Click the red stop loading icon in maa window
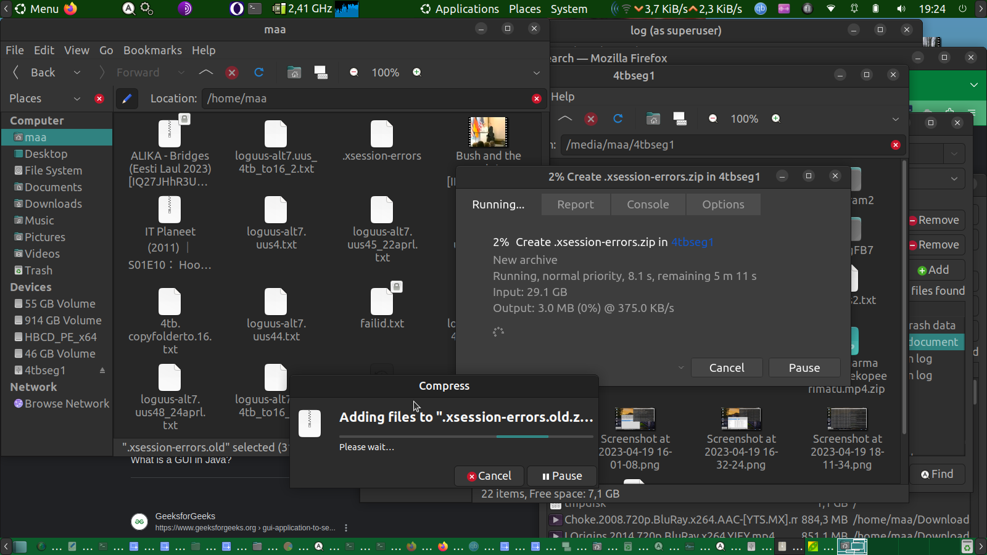Viewport: 987px width, 555px height. coord(232,73)
